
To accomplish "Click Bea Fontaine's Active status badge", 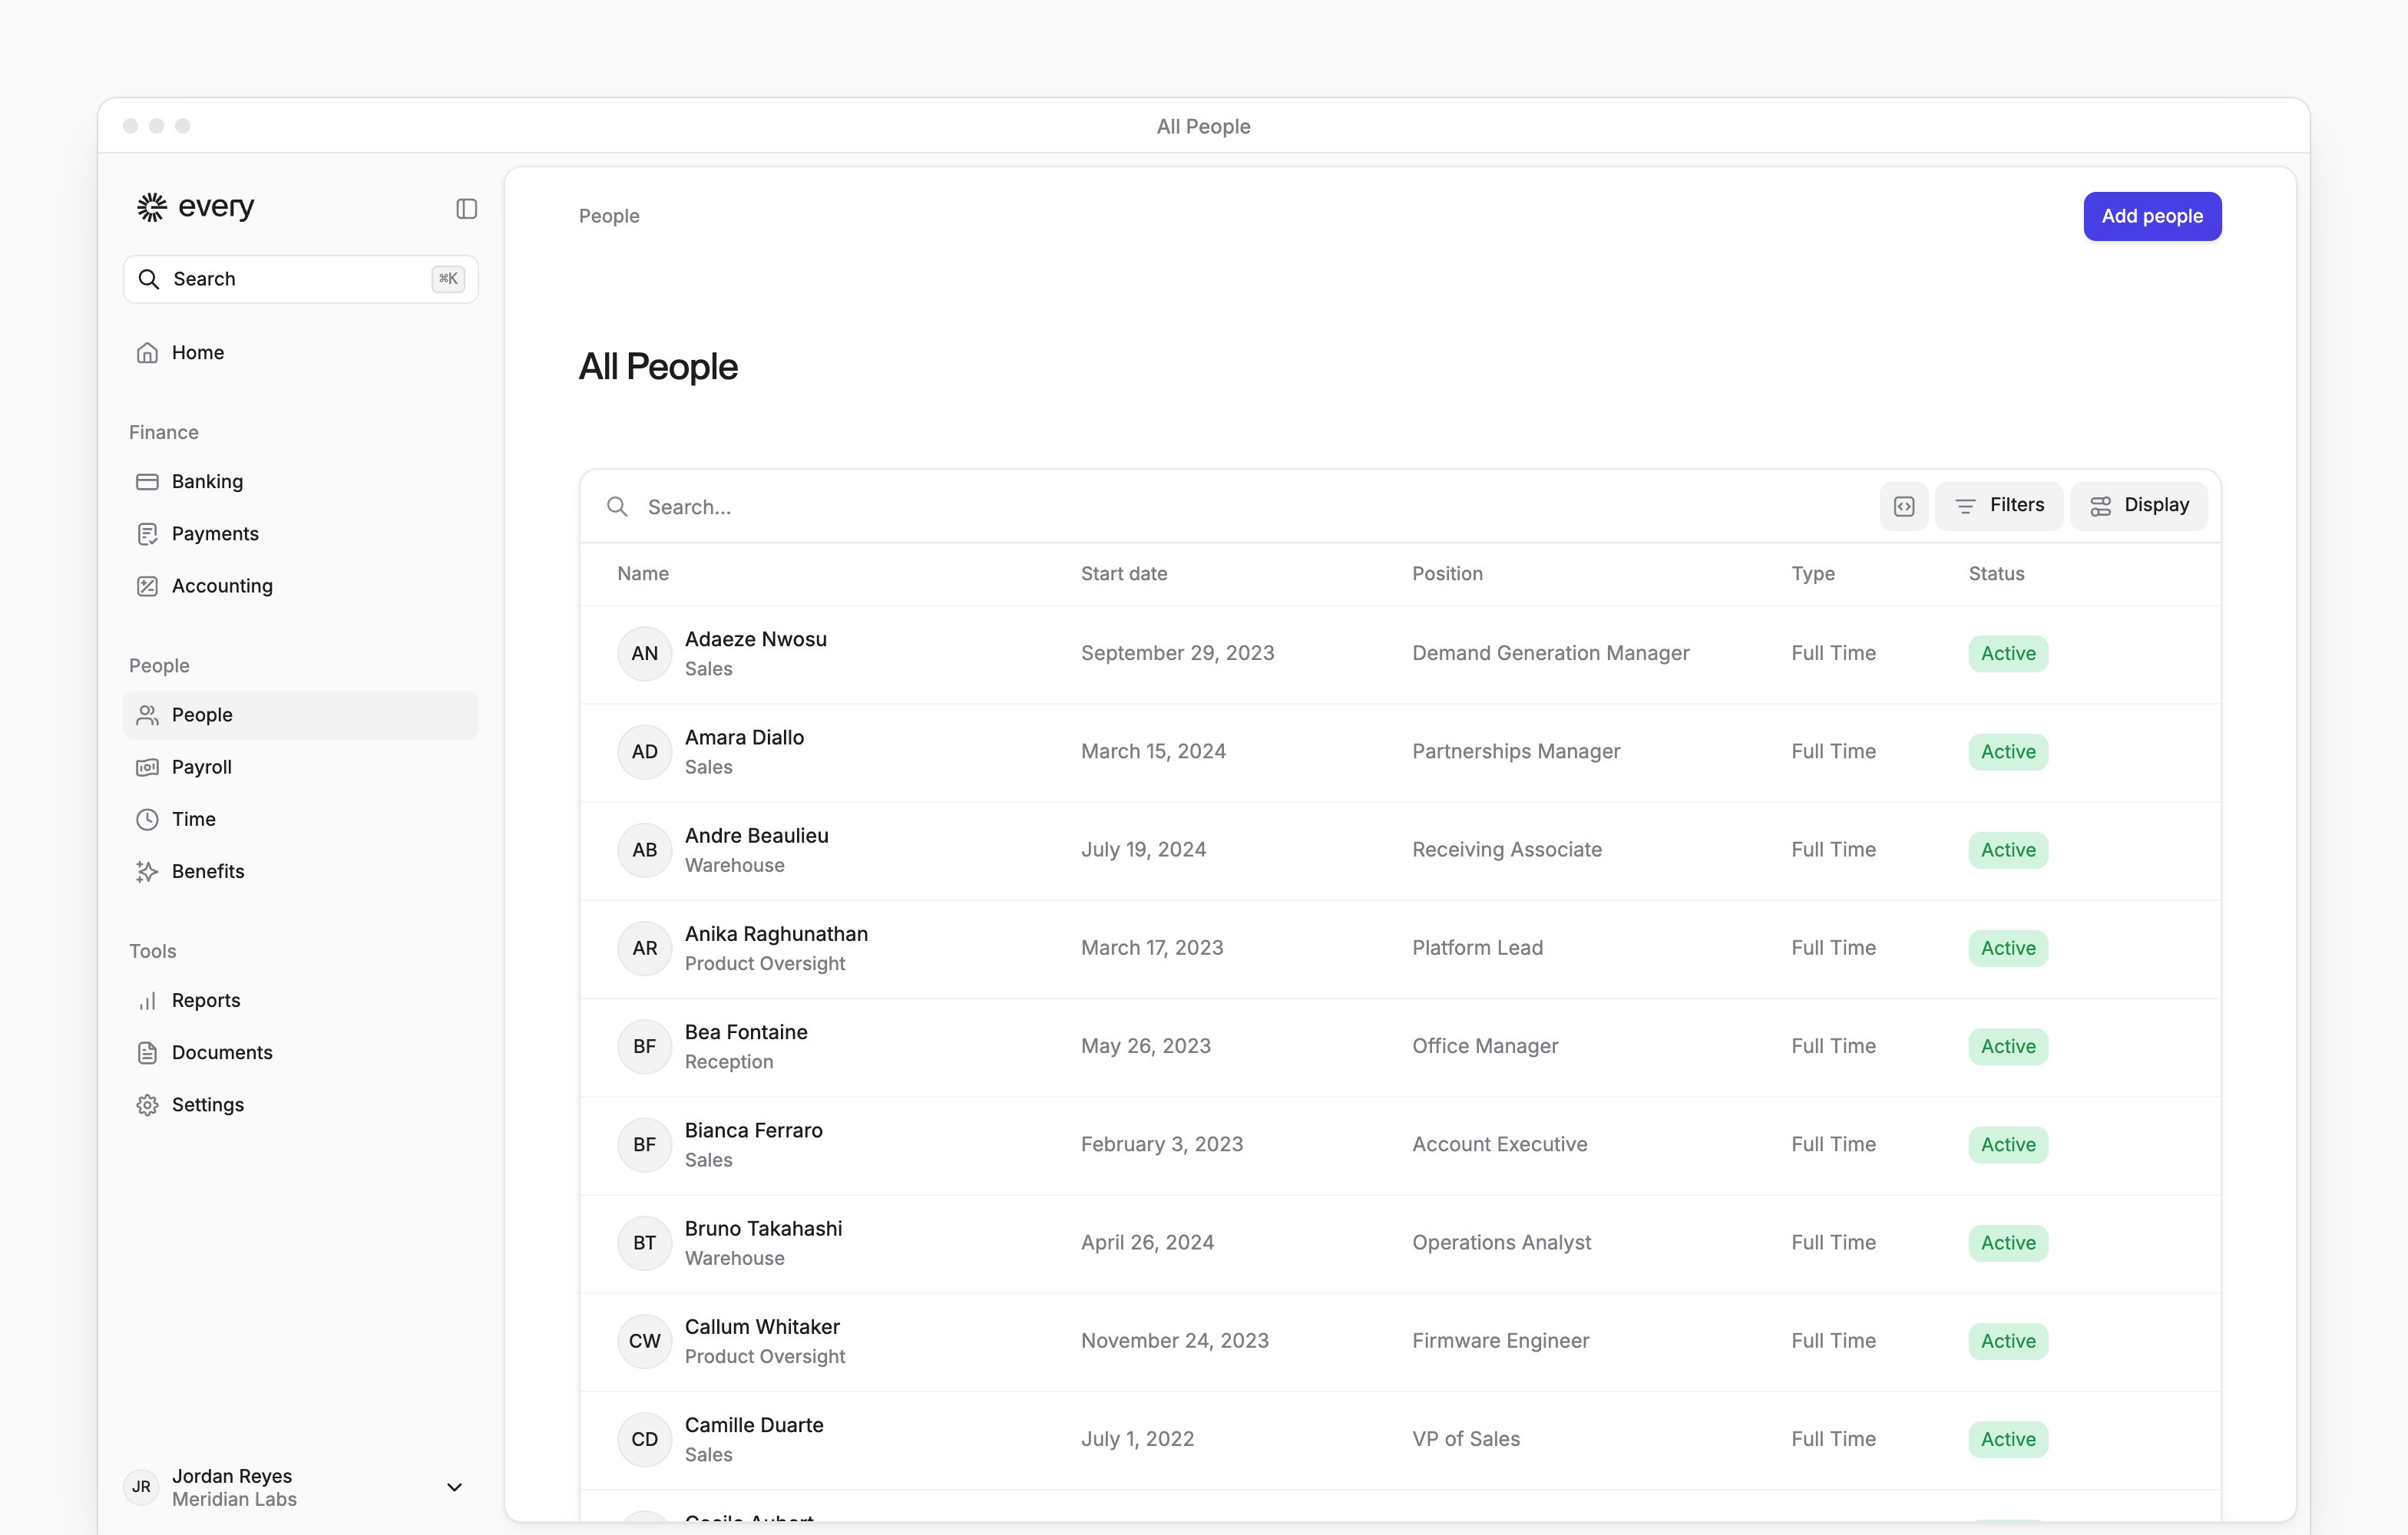I will pos(2008,1046).
